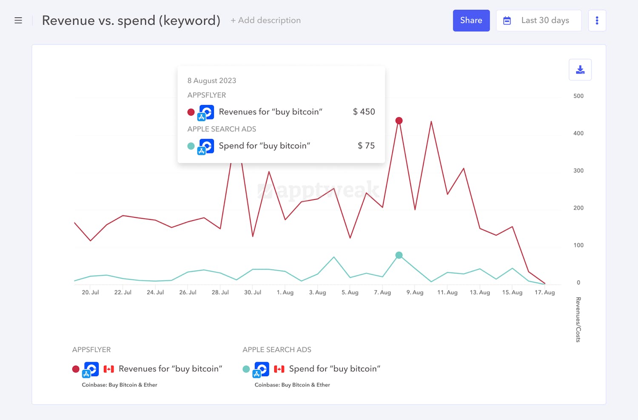Download the chart using the export icon
Image resolution: width=638 pixels, height=420 pixels.
point(580,69)
